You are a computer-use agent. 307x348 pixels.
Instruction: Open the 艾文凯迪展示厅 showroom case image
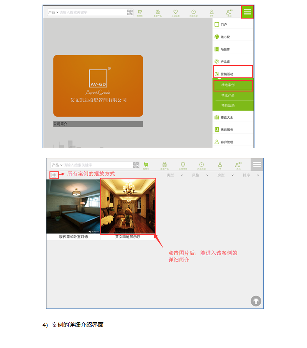point(128,206)
